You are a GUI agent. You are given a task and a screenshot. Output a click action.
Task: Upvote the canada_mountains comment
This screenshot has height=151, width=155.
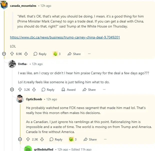(x=12, y=54)
